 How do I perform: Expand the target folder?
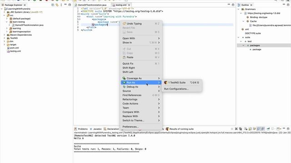(4, 44)
